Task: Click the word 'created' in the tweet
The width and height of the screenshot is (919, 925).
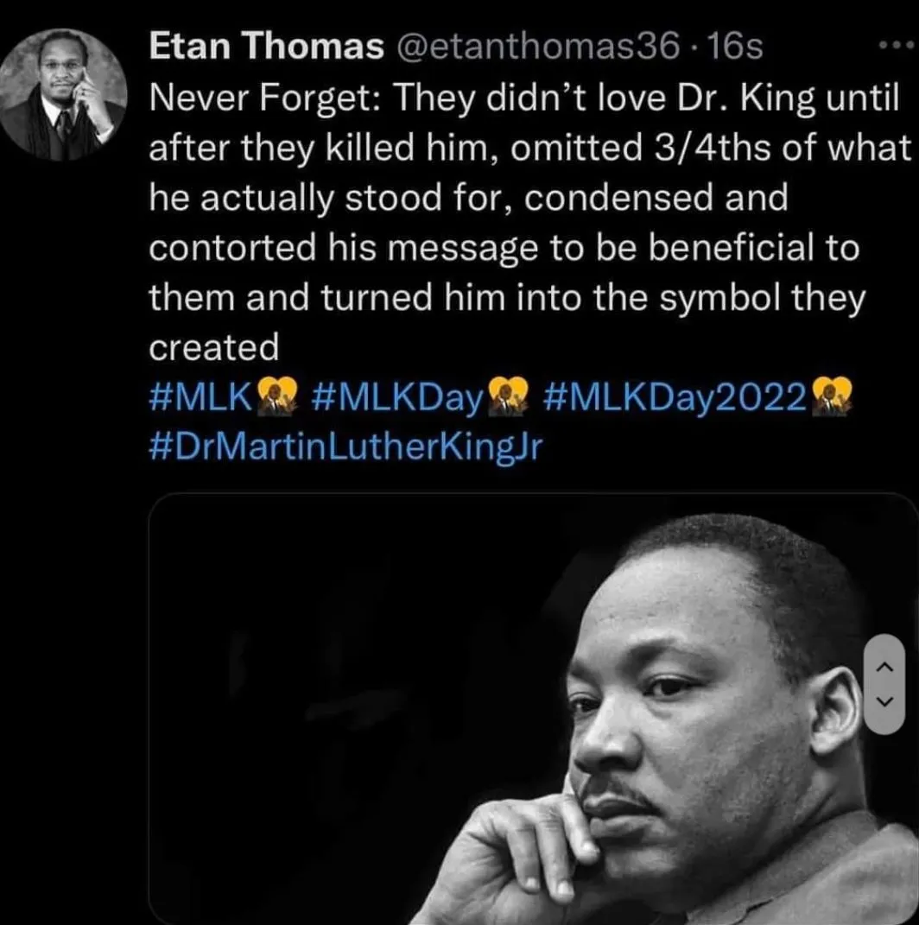Action: (214, 348)
